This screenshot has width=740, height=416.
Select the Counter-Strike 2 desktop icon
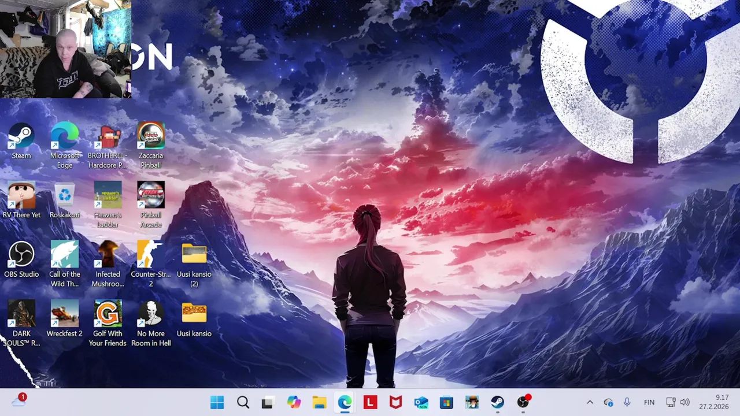pyautogui.click(x=151, y=265)
